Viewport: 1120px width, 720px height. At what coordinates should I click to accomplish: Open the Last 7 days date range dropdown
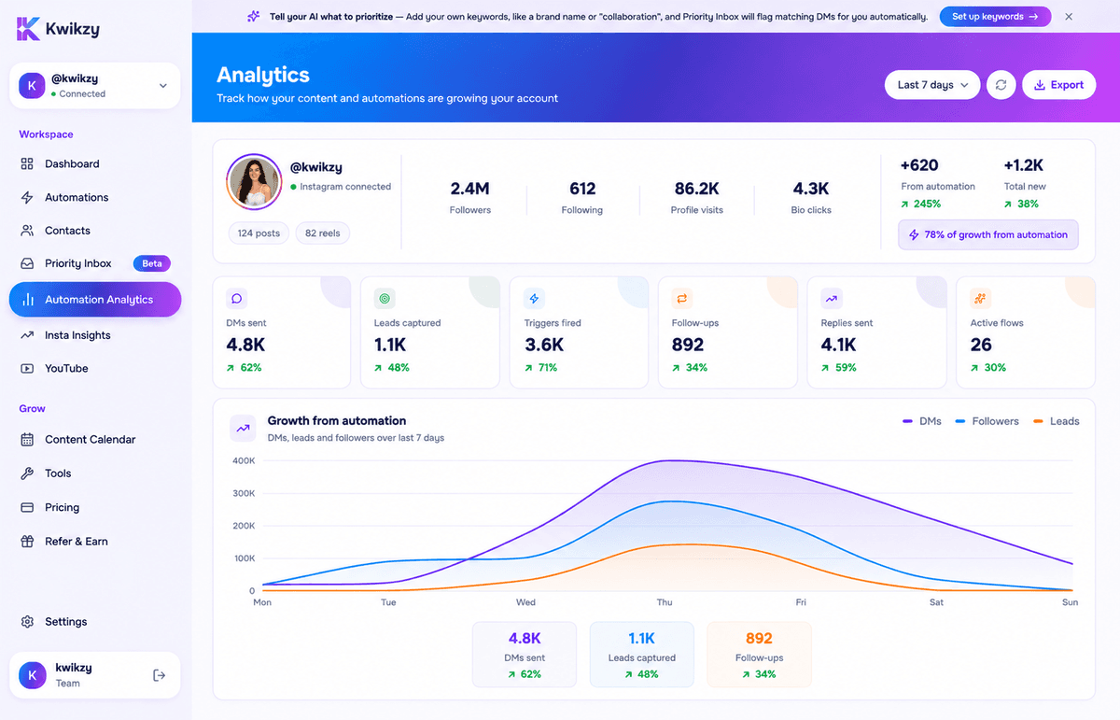coord(932,85)
